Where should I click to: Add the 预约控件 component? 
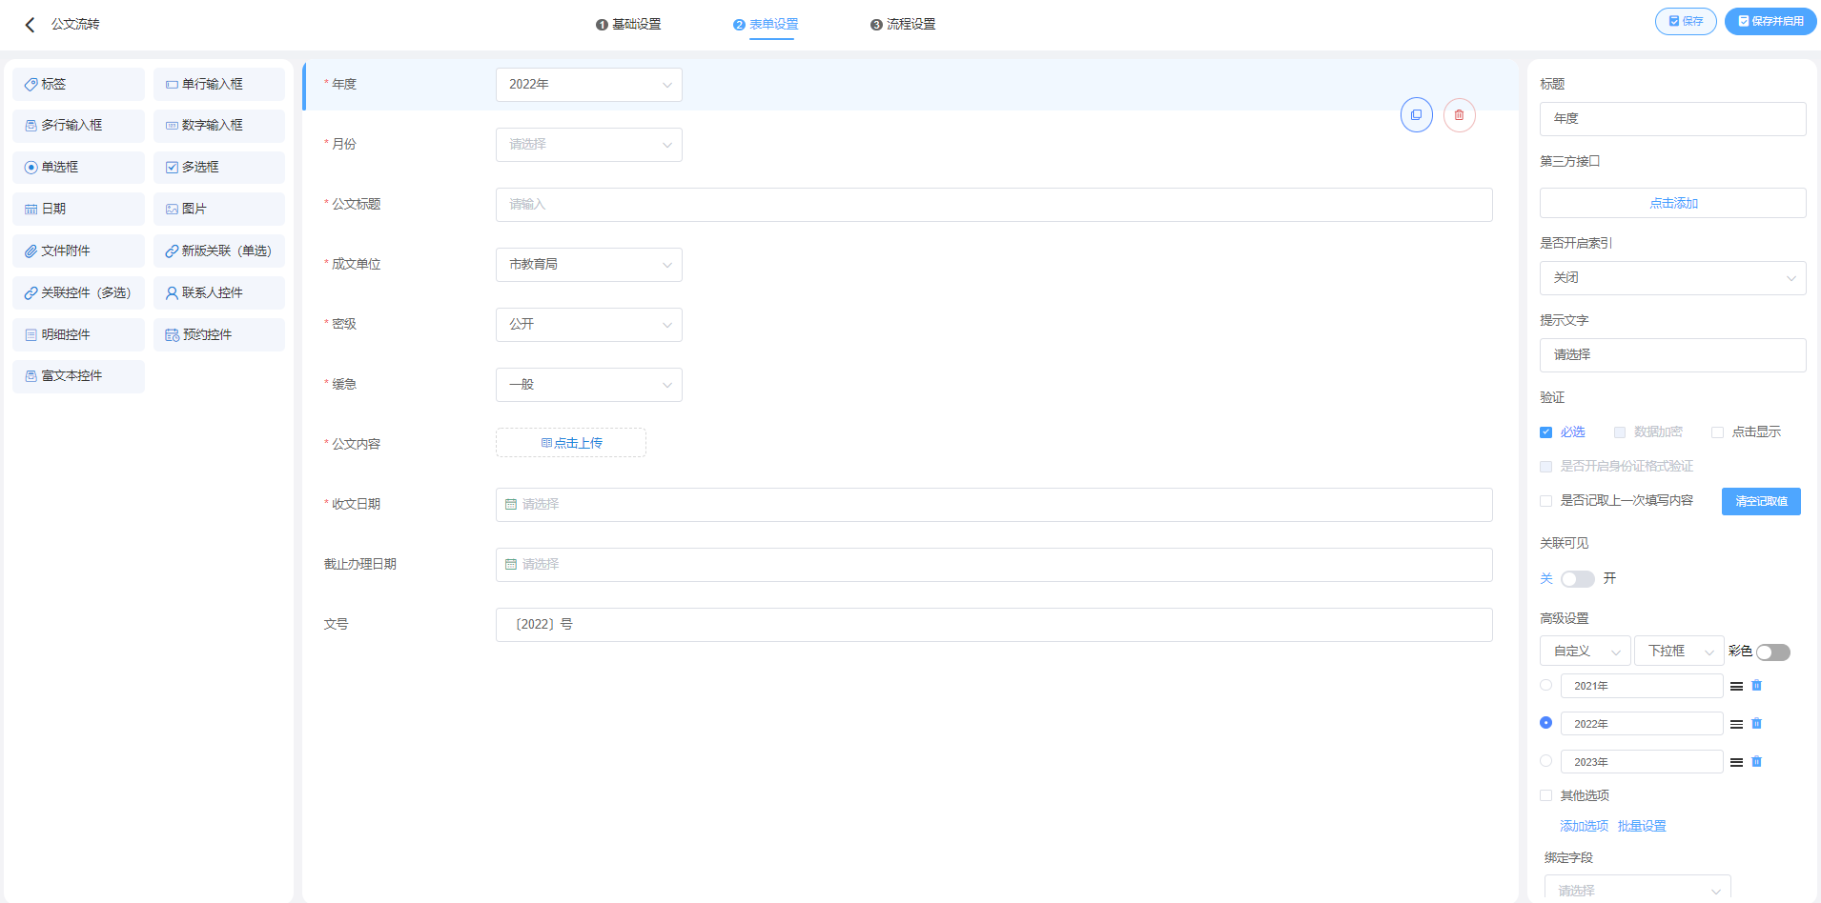(x=218, y=334)
